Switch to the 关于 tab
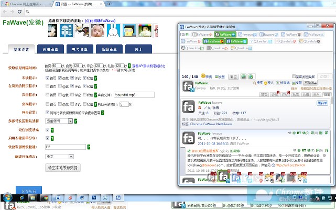This screenshot has width=336, height=210. point(138,49)
